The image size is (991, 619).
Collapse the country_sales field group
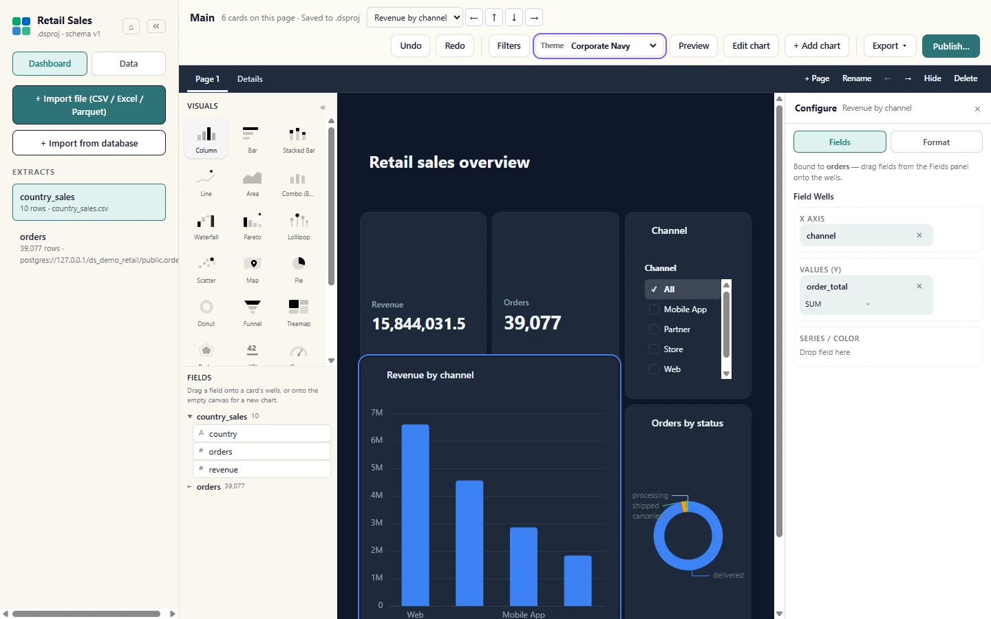(190, 417)
